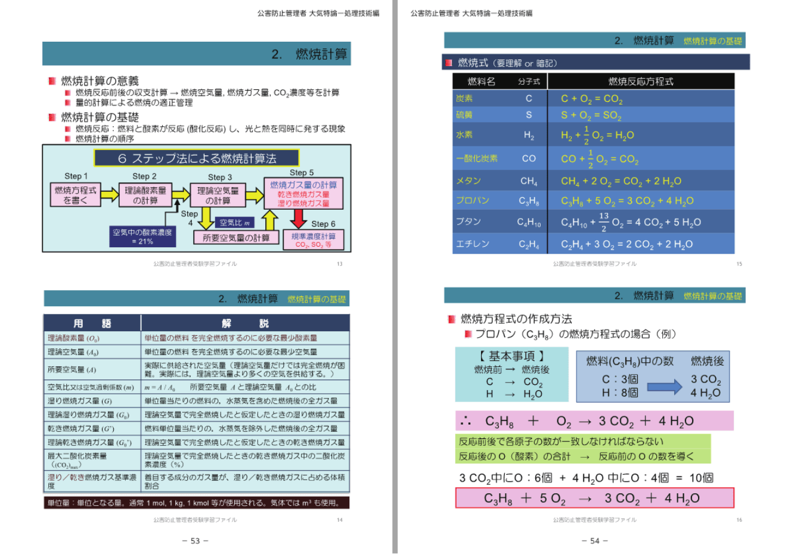Click the pink box '所要空気量の計算'

click(236, 238)
